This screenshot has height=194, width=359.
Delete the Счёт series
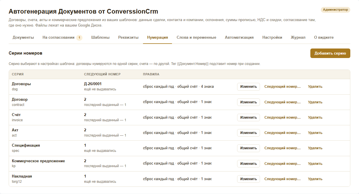pos(315,117)
